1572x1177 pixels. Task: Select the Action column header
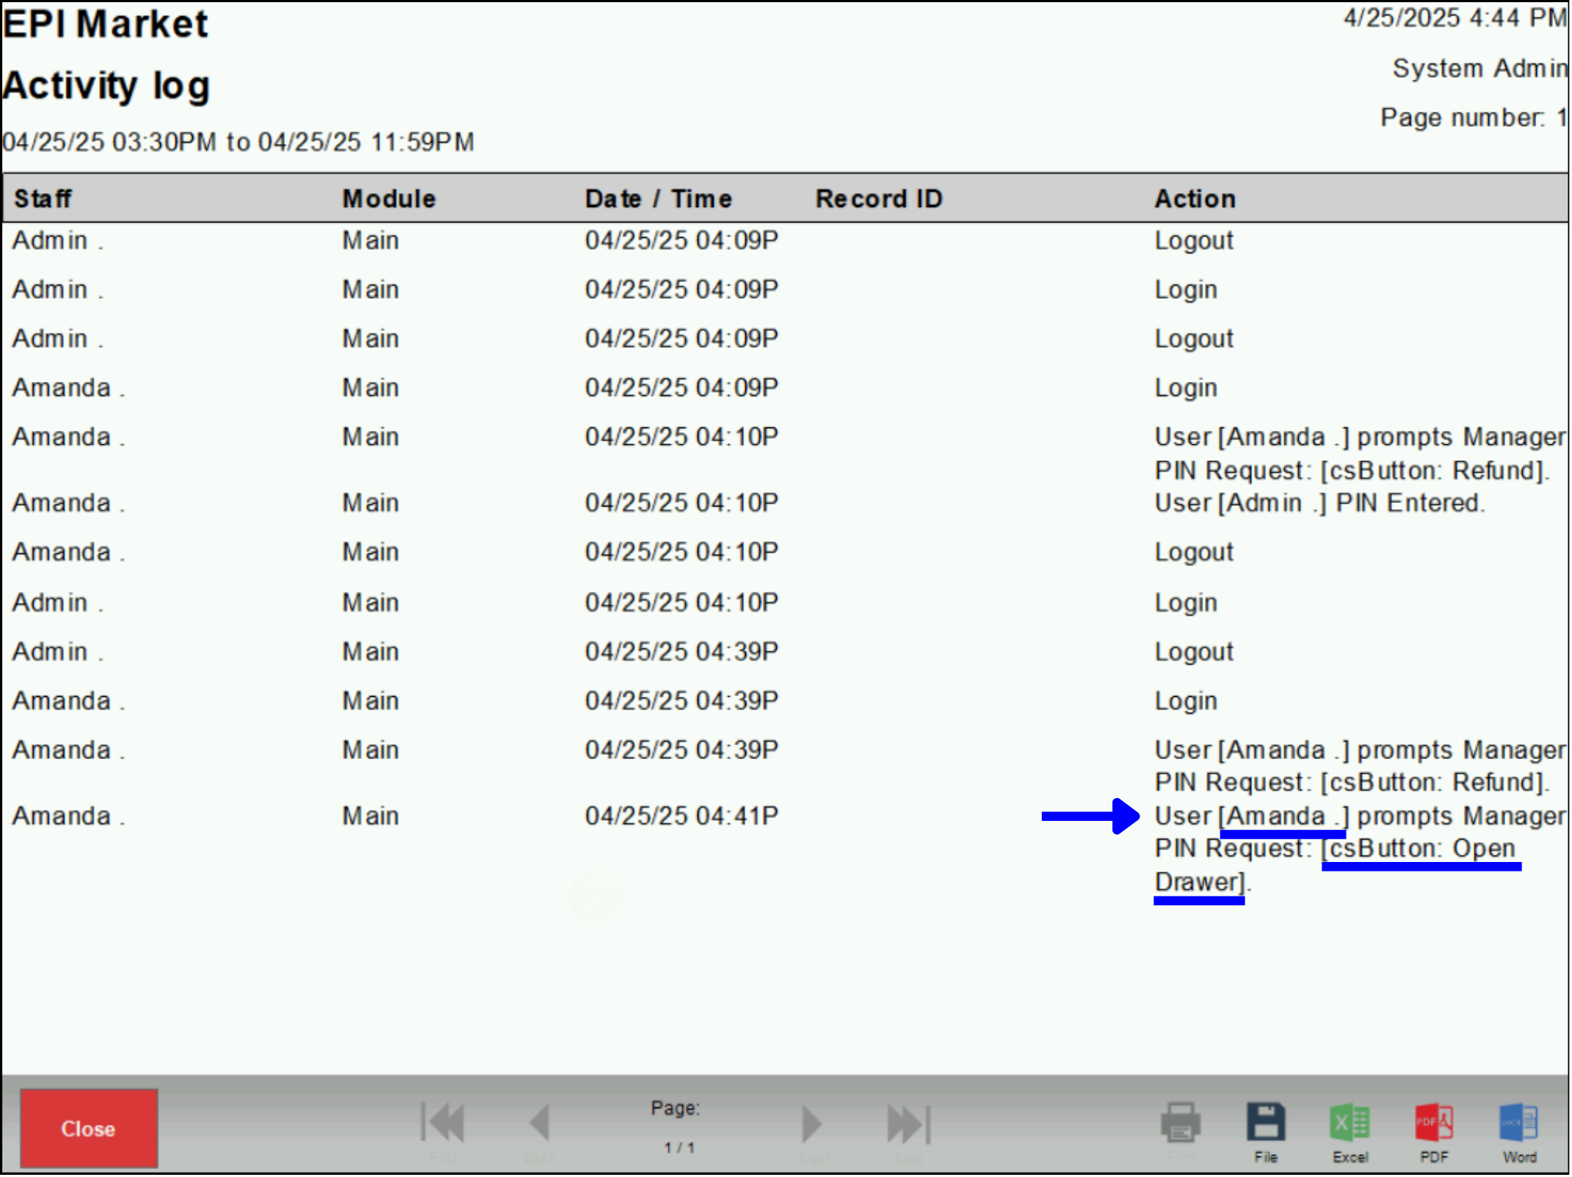(x=1196, y=199)
